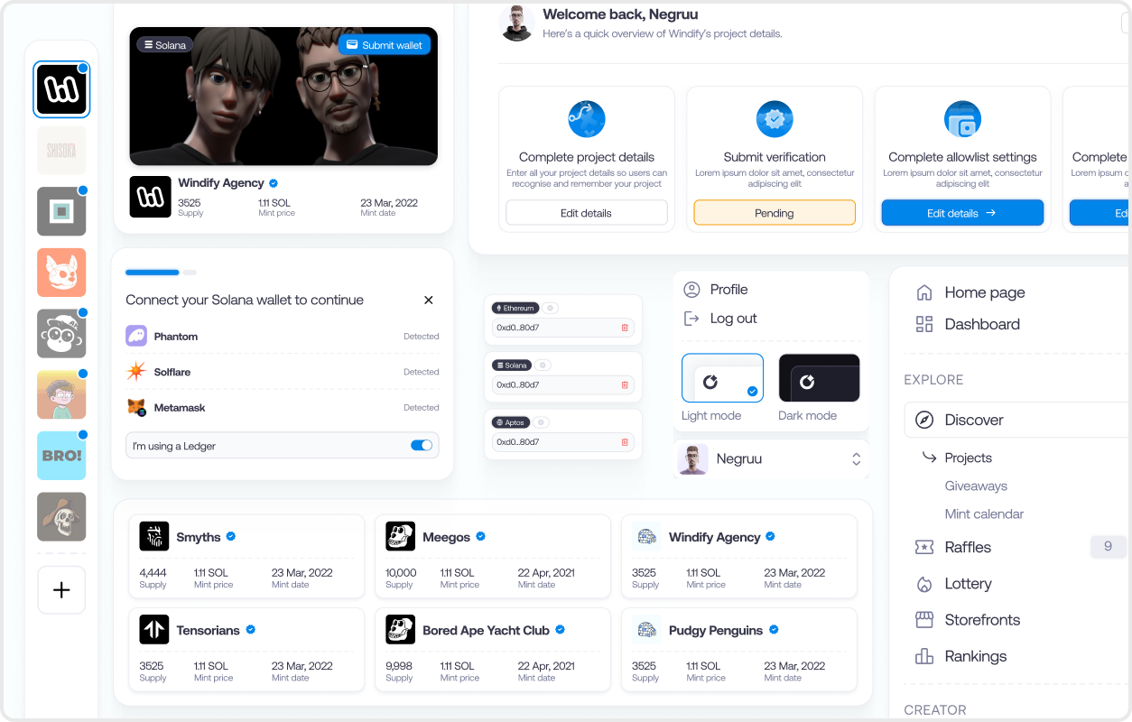Select Log out from the user menu

tap(720, 319)
